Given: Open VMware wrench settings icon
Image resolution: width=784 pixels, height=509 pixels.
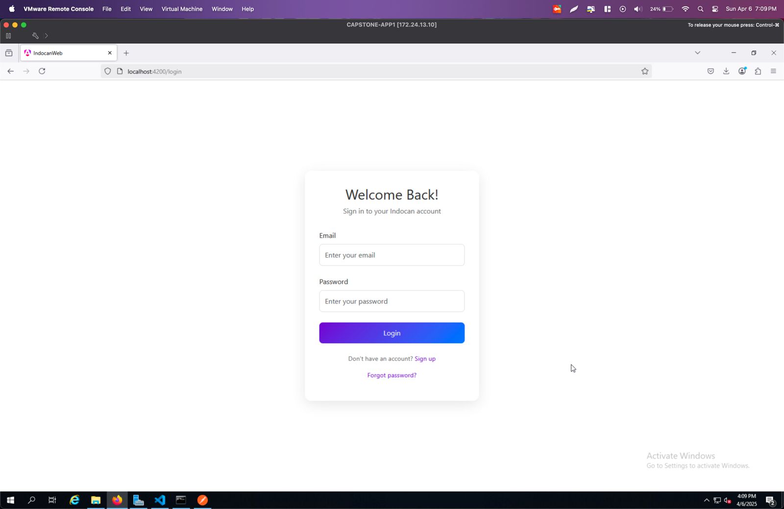Looking at the screenshot, I should 35,36.
